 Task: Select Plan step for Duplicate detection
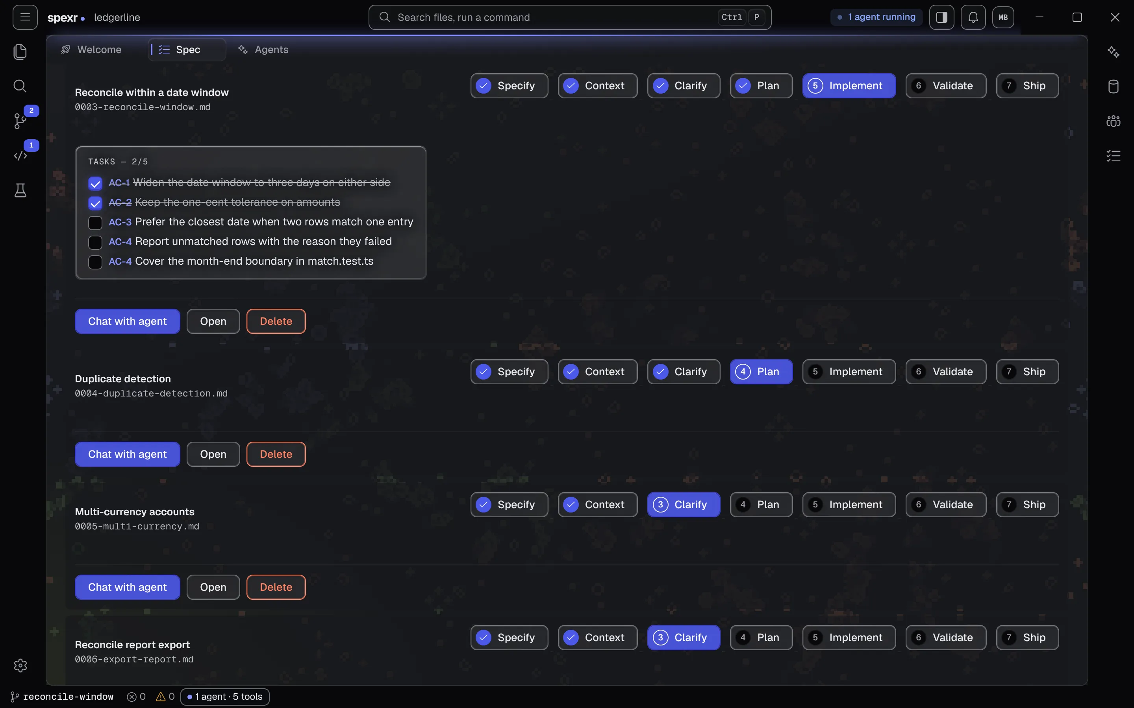pyautogui.click(x=761, y=372)
